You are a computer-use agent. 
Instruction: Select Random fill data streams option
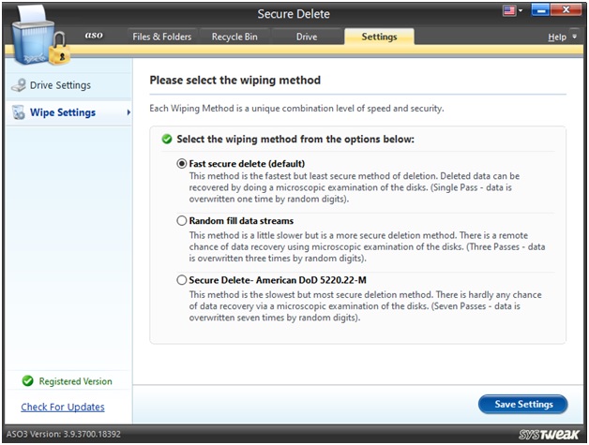pos(182,221)
